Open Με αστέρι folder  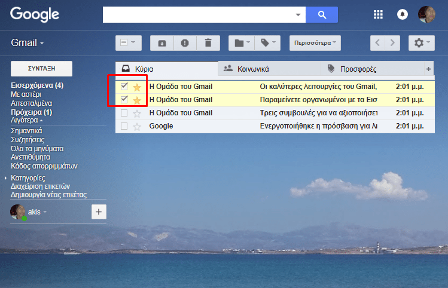click(26, 94)
